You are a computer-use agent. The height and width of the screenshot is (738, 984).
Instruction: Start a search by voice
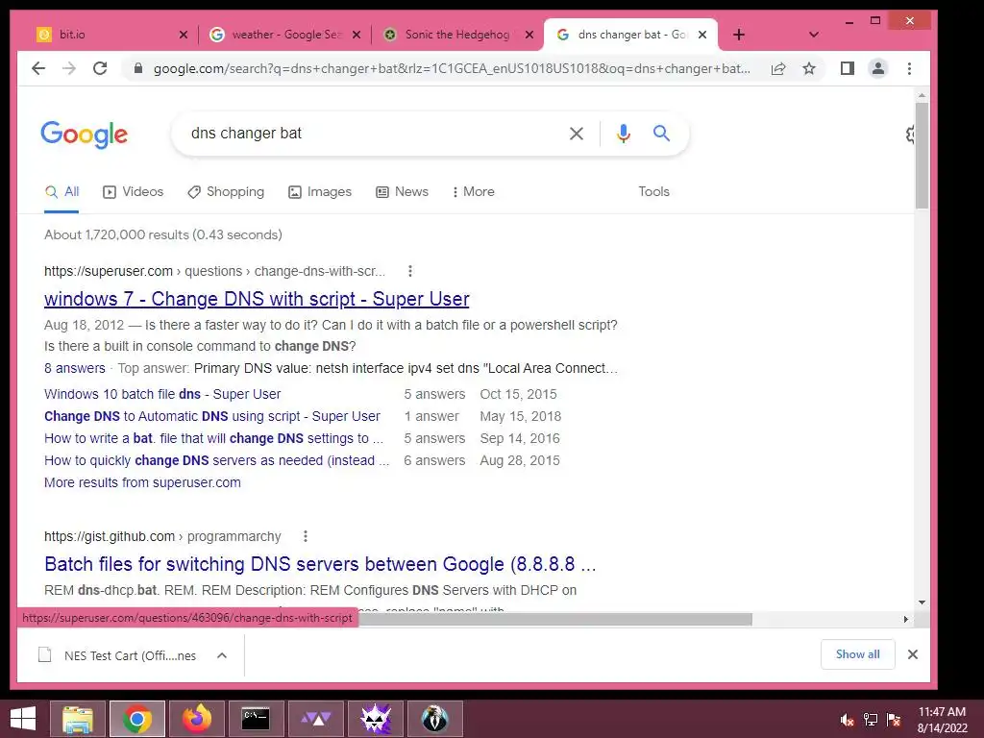coord(623,133)
